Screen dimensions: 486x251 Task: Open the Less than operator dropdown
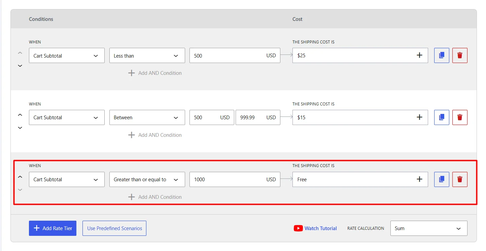pos(147,56)
